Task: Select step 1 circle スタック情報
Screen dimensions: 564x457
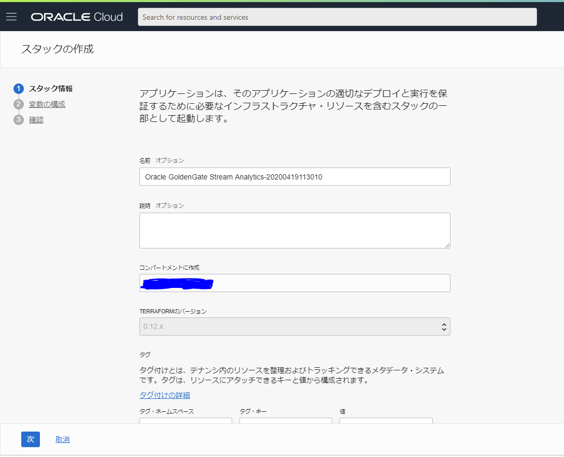Action: pyautogui.click(x=19, y=89)
